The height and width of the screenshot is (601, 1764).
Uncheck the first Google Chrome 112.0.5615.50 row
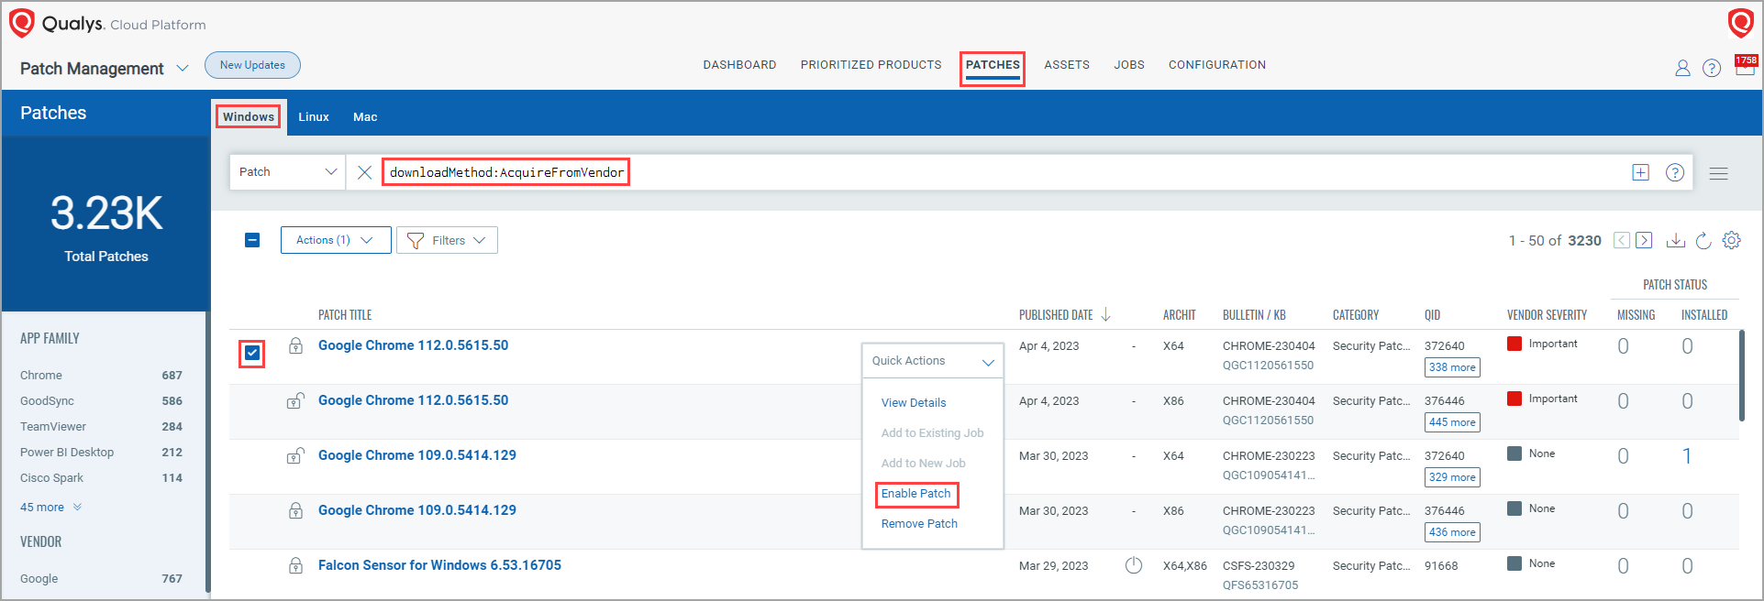[x=252, y=353]
